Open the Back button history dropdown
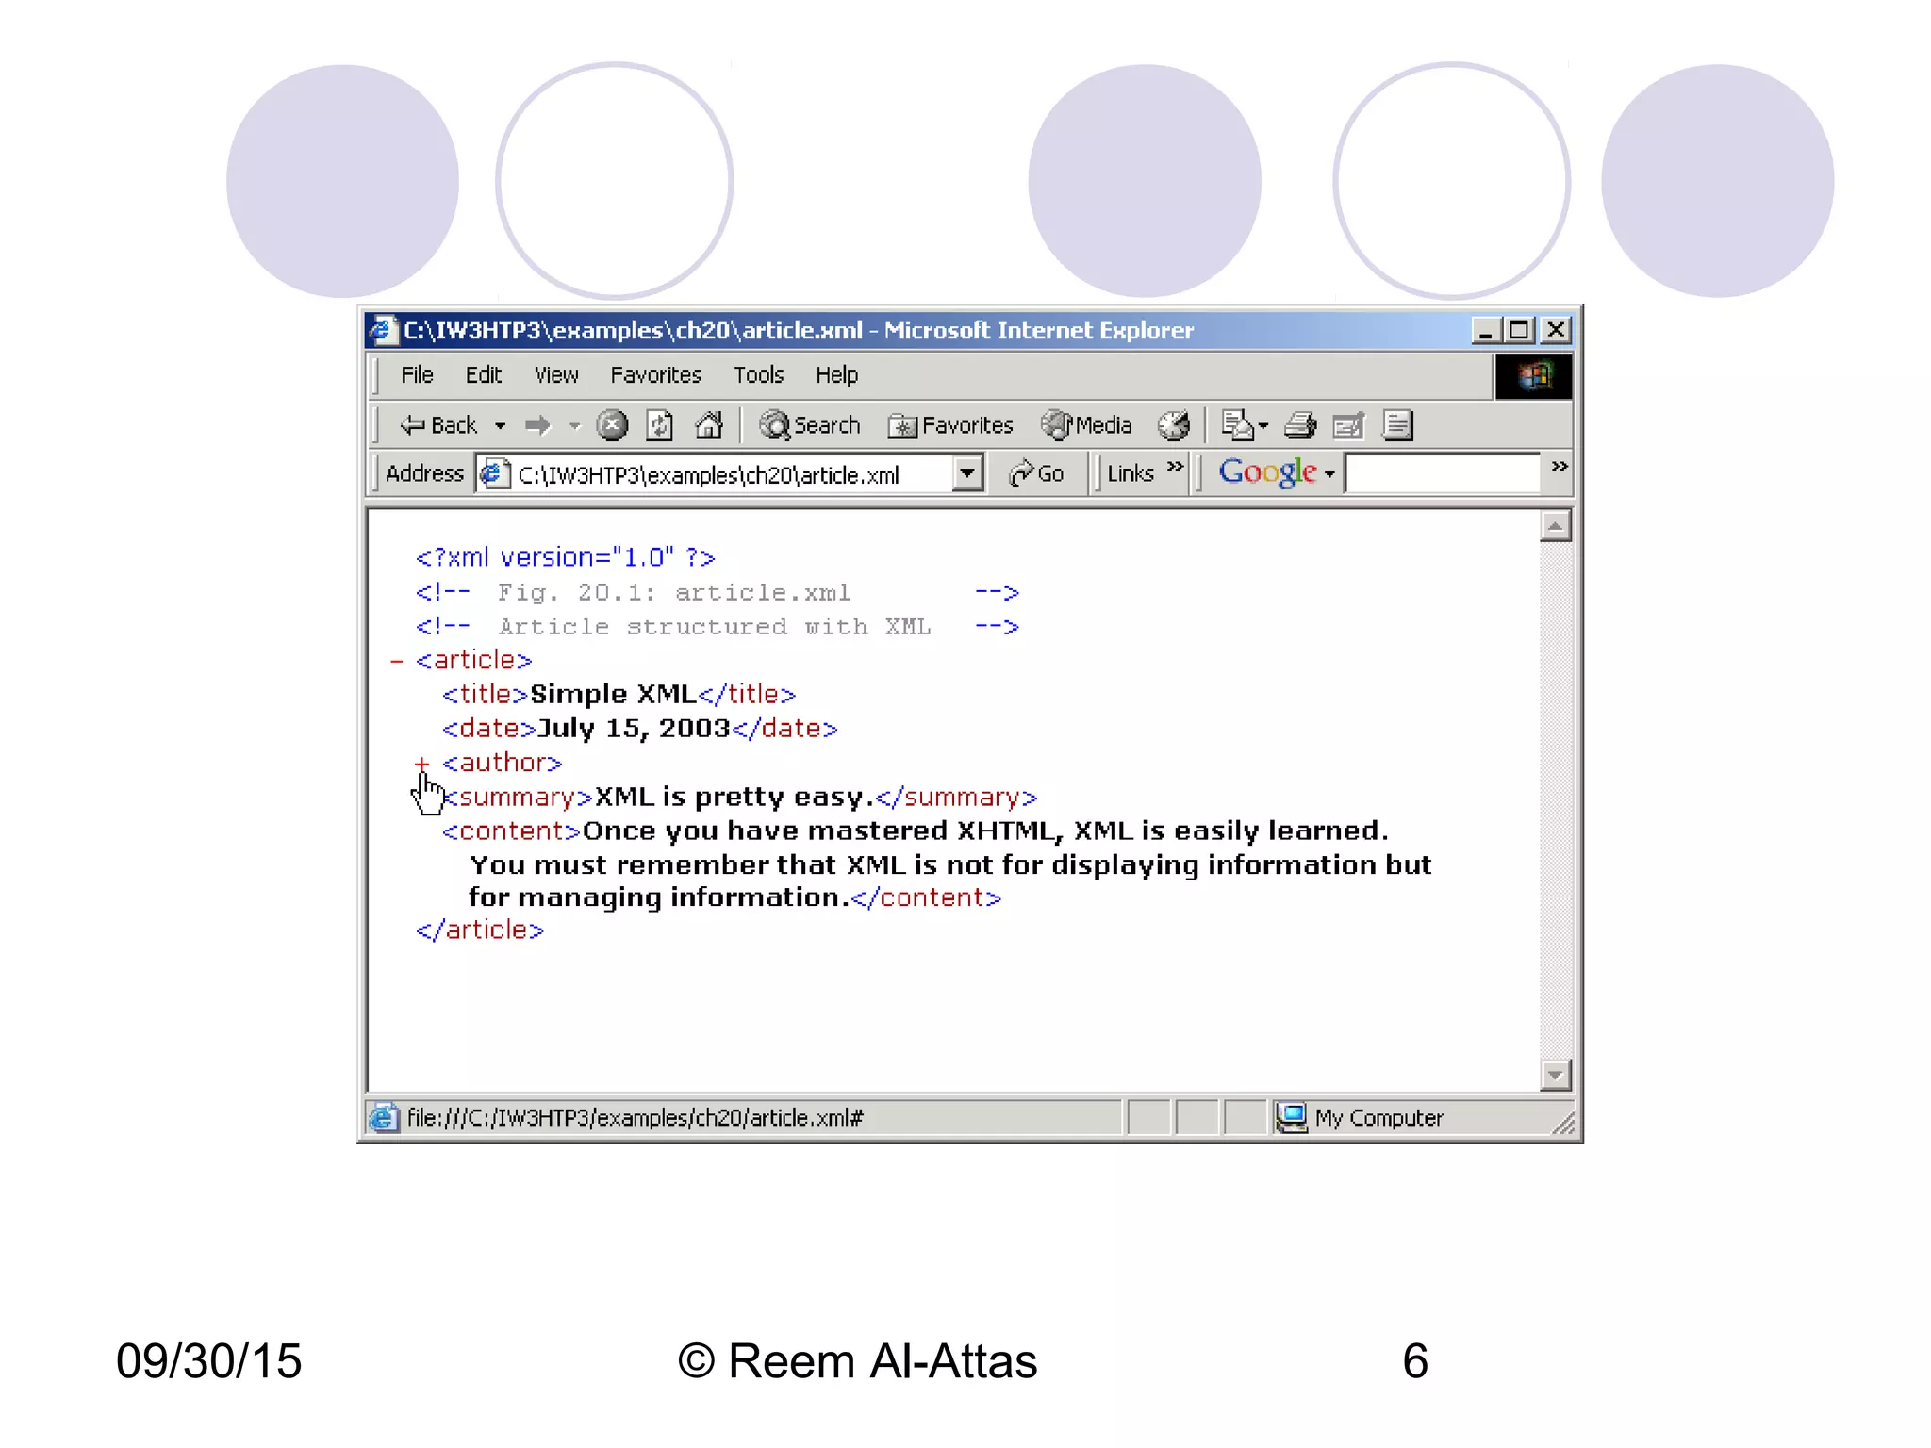1931x1448 pixels. pyautogui.click(x=501, y=426)
